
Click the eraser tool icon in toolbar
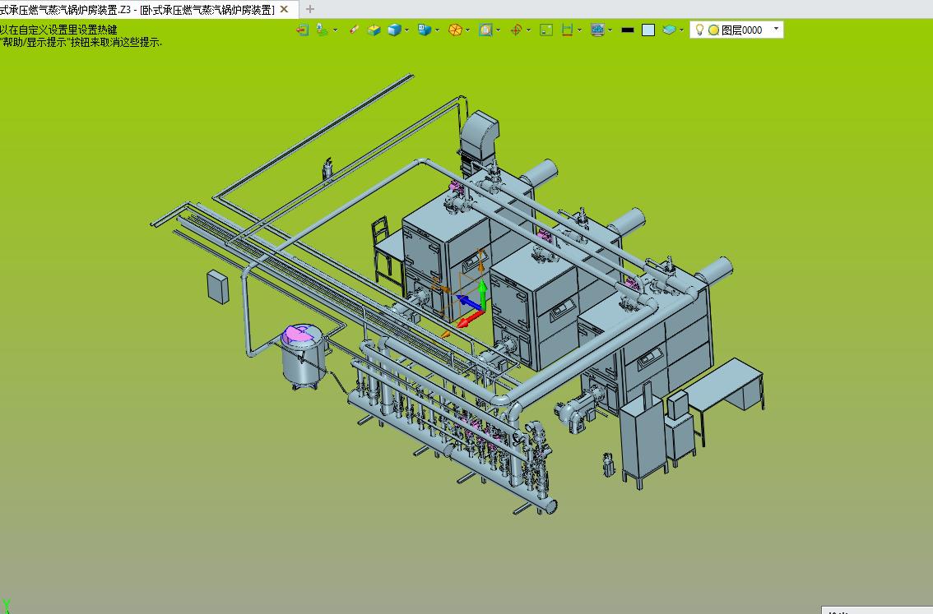click(355, 30)
